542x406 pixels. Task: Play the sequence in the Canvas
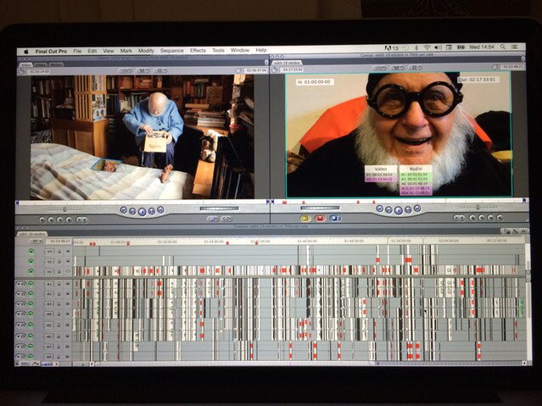click(x=398, y=210)
